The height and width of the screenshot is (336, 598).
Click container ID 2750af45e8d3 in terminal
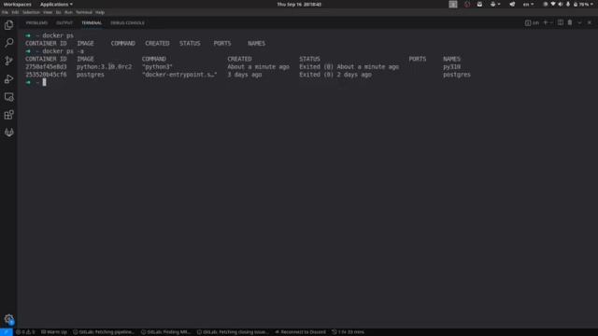(x=46, y=66)
